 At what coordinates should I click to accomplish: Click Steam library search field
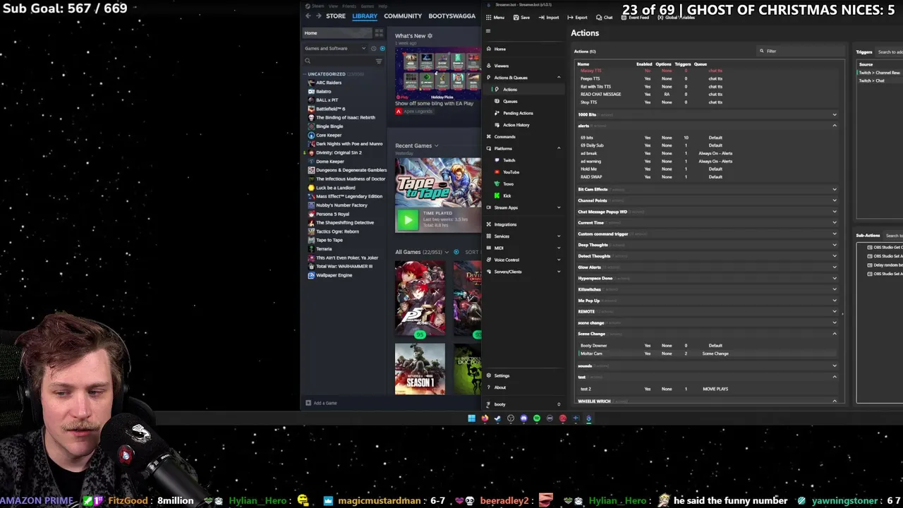(339, 61)
